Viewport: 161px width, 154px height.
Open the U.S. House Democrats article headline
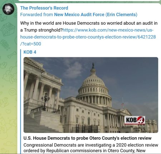pyautogui.click(x=87, y=138)
